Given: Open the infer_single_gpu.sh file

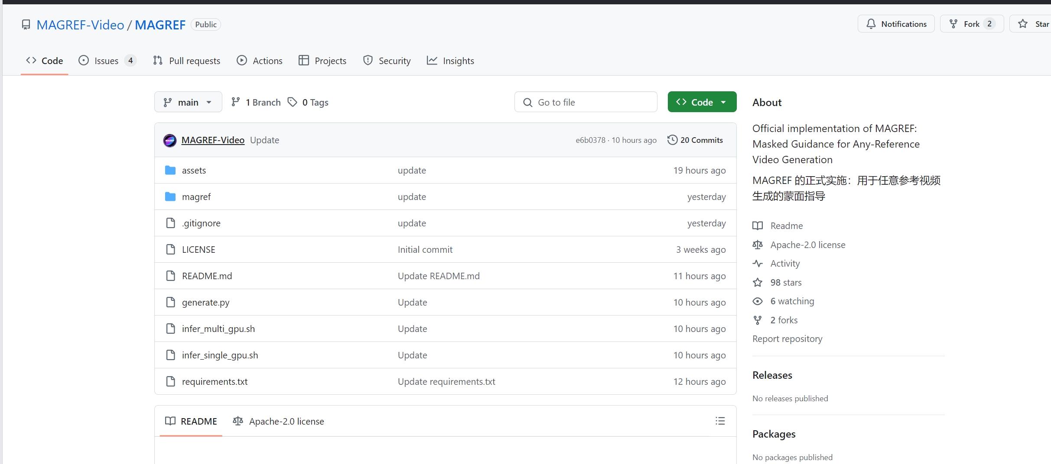Looking at the screenshot, I should [220, 355].
